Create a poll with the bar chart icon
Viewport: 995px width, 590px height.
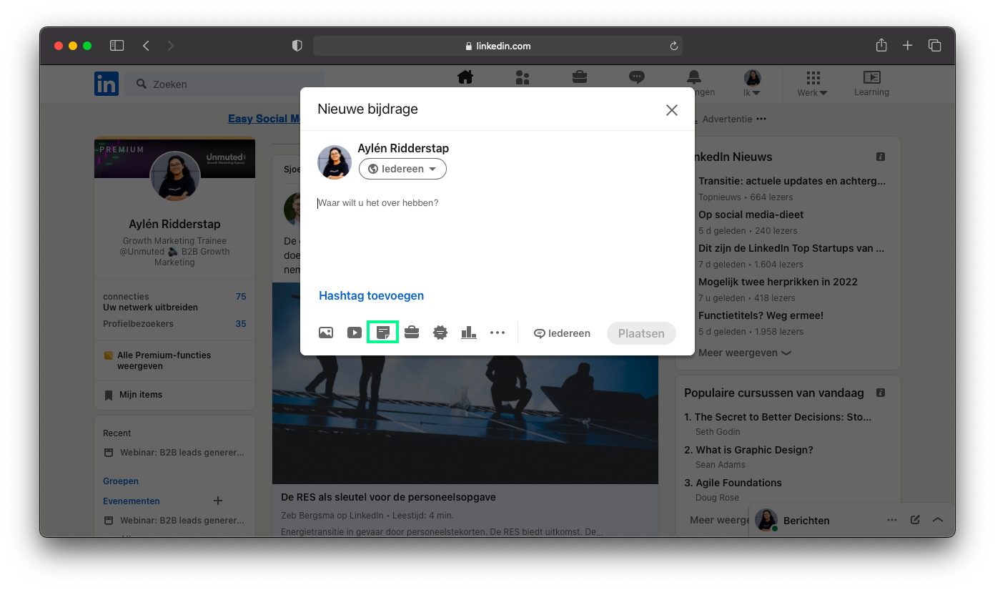[469, 333]
